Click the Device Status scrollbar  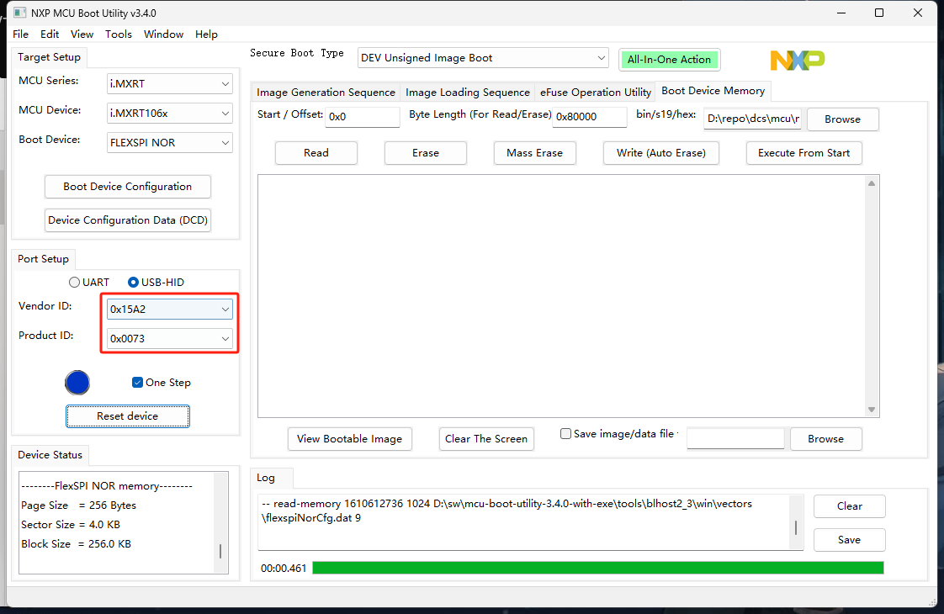coord(221,522)
